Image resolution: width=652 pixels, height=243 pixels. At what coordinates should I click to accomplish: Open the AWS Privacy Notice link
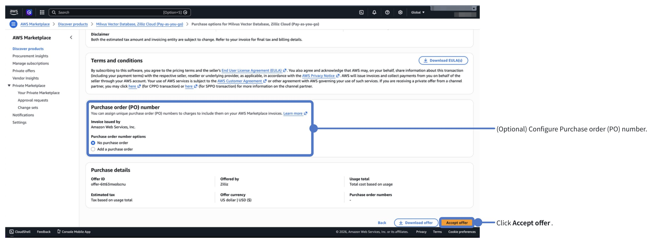321,76
